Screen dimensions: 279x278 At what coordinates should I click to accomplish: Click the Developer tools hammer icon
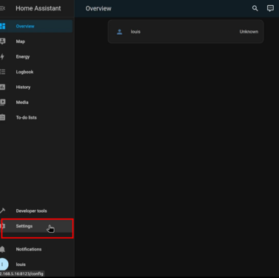(2, 211)
